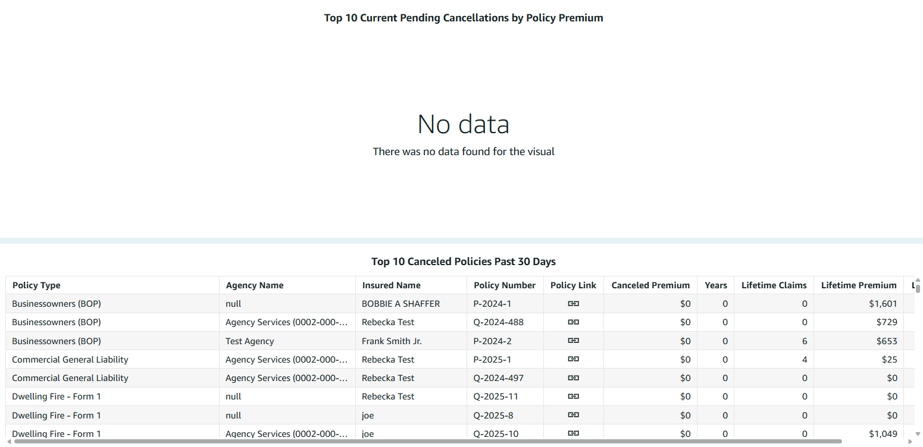Image resolution: width=923 pixels, height=447 pixels.
Task: Click the Canceled Premium column header
Action: 650,285
